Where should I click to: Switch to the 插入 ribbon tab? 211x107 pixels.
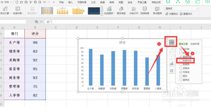point(70,2)
